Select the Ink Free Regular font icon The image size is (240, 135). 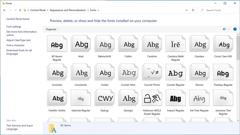(199, 98)
